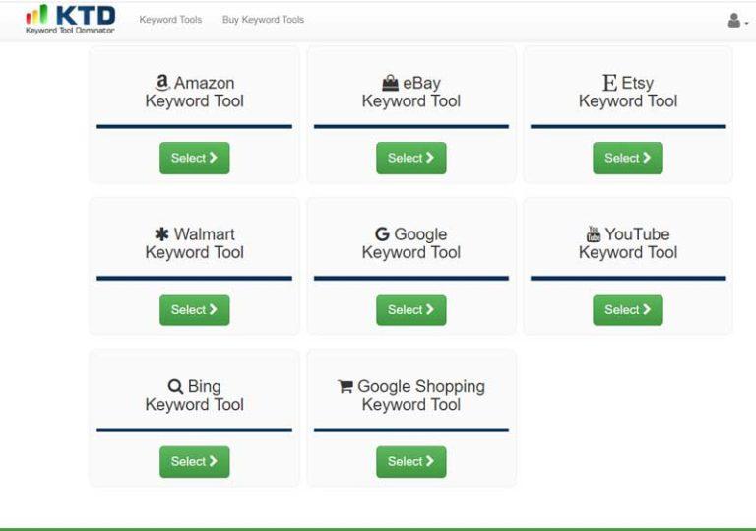Open the user account icon dropdown

737,21
